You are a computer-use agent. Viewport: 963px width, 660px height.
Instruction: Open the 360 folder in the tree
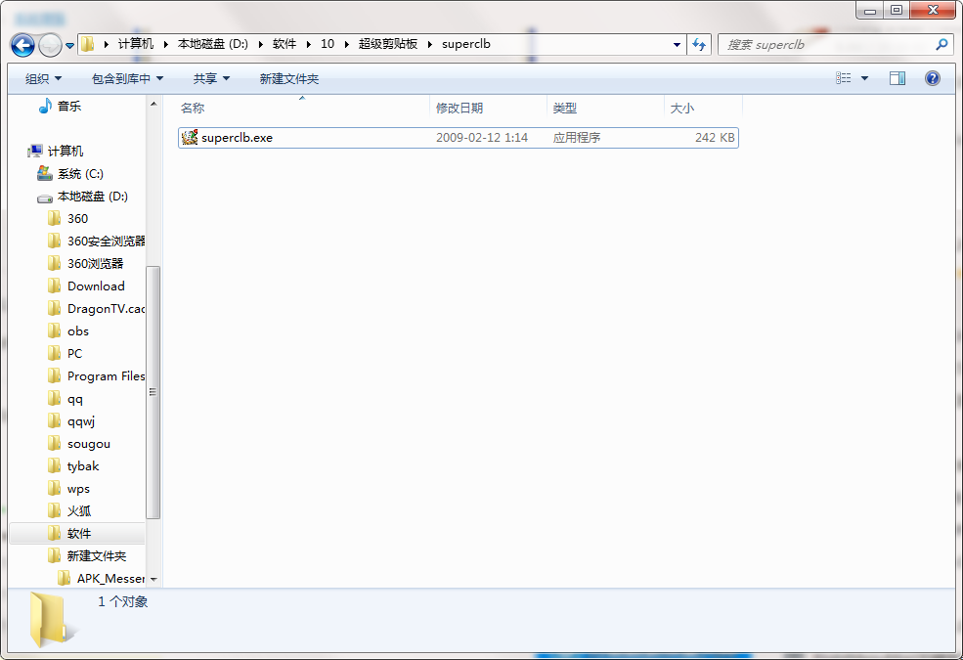77,219
